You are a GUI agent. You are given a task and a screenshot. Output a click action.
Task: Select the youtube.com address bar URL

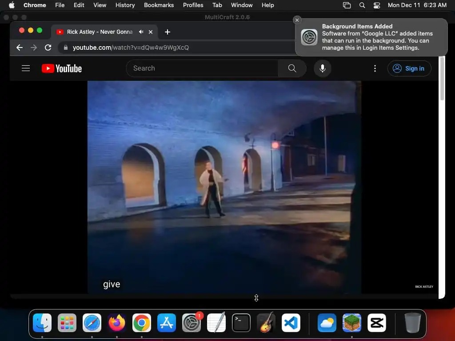click(x=131, y=48)
